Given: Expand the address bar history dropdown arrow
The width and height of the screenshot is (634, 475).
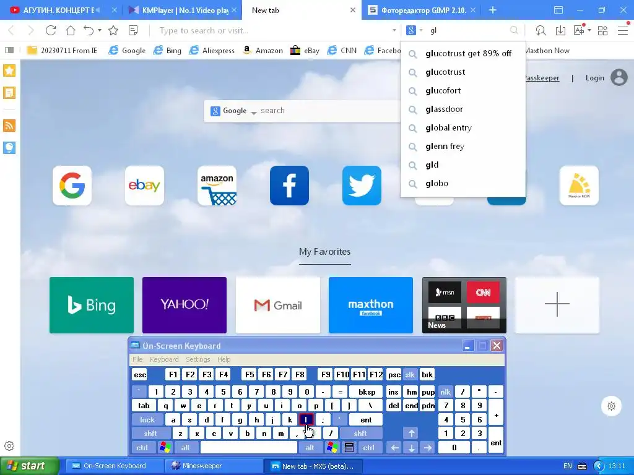Looking at the screenshot, I should click(x=394, y=30).
